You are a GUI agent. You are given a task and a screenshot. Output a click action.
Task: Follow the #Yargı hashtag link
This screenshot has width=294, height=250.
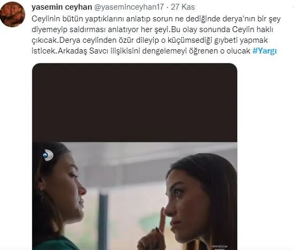(265, 51)
